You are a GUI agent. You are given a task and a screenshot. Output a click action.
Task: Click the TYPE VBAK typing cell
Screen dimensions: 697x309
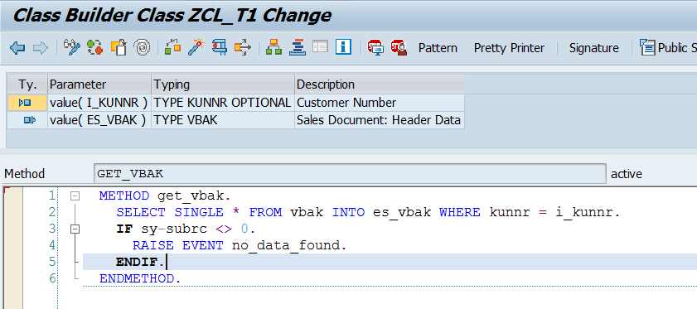point(223,120)
